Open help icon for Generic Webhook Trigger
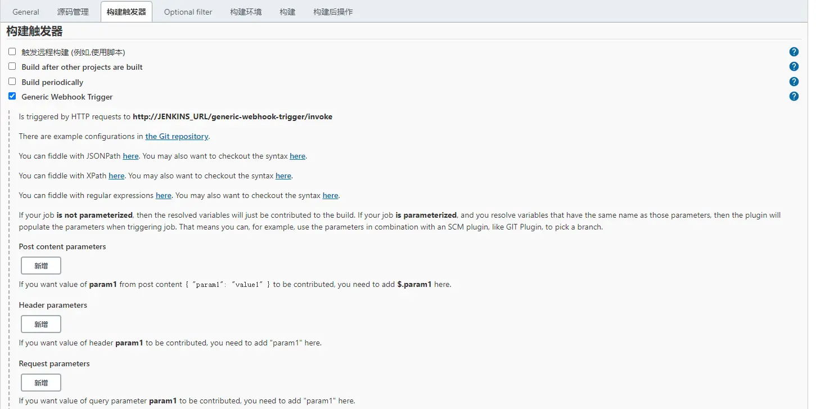816x409 pixels. tap(794, 96)
